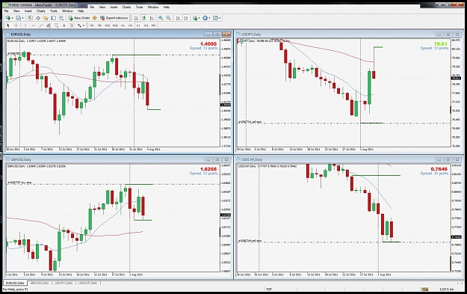Click the 'For Help, press F1' status text
The width and height of the screenshot is (467, 294).
coord(16,290)
